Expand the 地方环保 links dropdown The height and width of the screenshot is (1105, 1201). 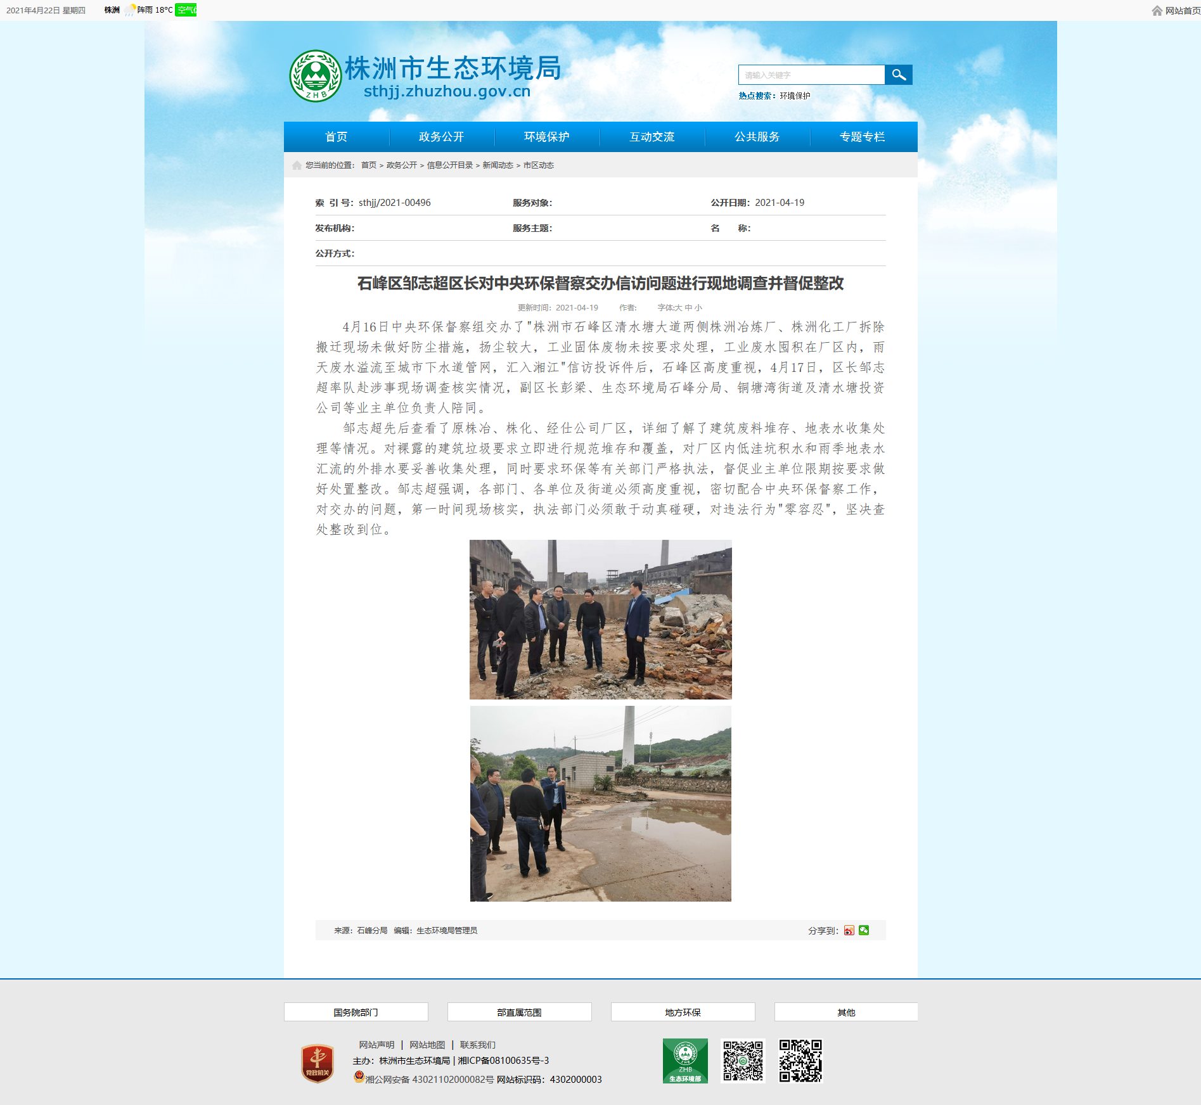(683, 1012)
